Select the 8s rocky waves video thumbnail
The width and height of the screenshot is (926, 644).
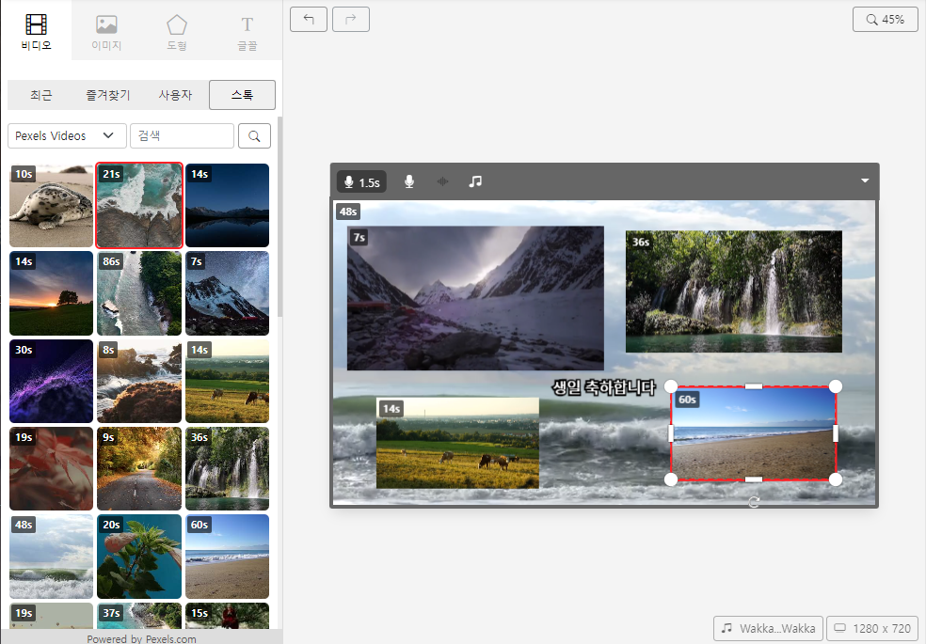139,381
